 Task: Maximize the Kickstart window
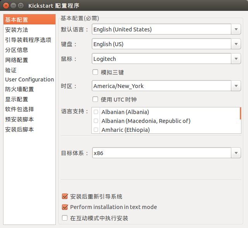(x=21, y=6)
